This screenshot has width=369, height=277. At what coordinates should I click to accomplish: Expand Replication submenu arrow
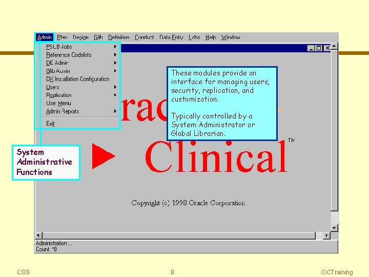tap(115, 95)
